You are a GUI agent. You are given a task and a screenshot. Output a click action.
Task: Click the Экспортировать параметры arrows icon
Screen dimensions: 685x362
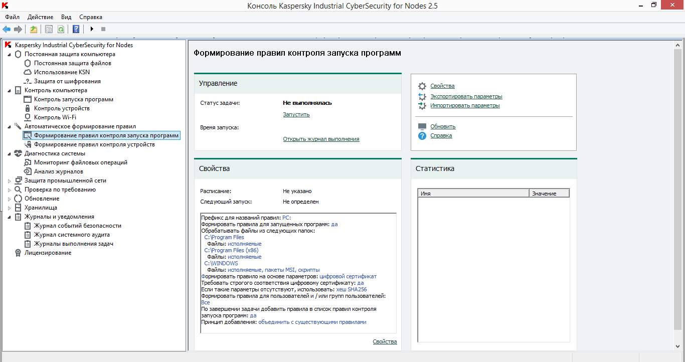tap(422, 96)
